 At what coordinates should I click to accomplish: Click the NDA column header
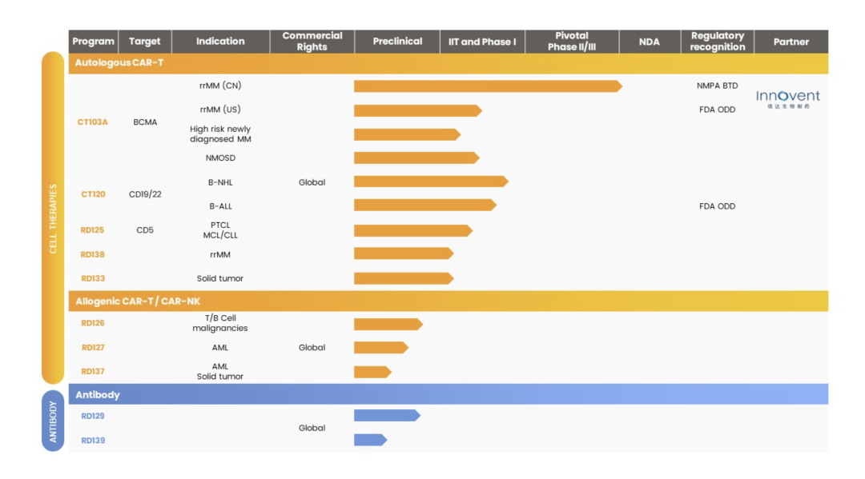[650, 42]
